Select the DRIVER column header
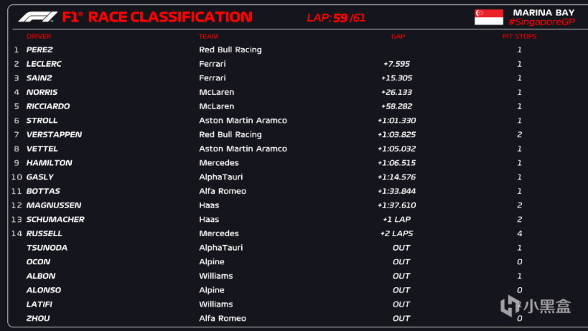The image size is (588, 331). tap(39, 36)
